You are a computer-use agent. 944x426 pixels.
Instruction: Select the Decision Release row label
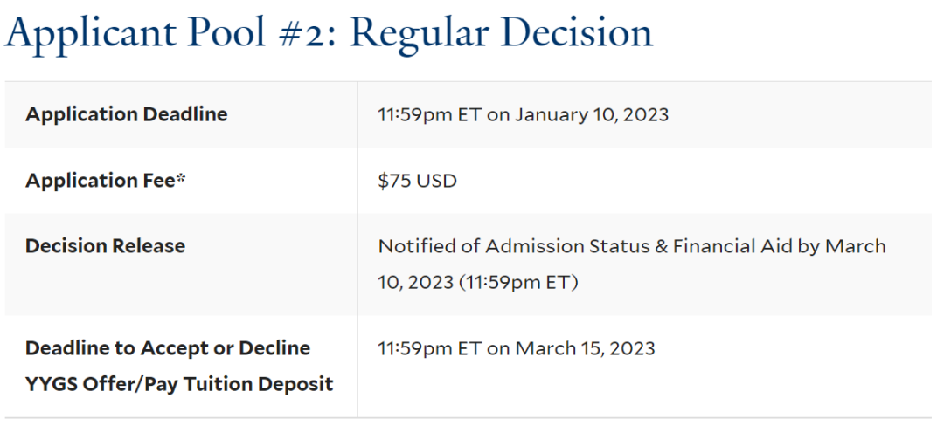(106, 246)
